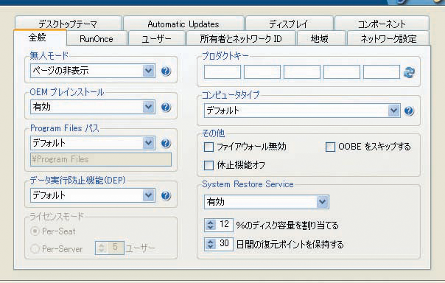The height and width of the screenshot is (283, 445).
Task: Enable ファイアウォール無効 checkbox
Action: (x=209, y=147)
